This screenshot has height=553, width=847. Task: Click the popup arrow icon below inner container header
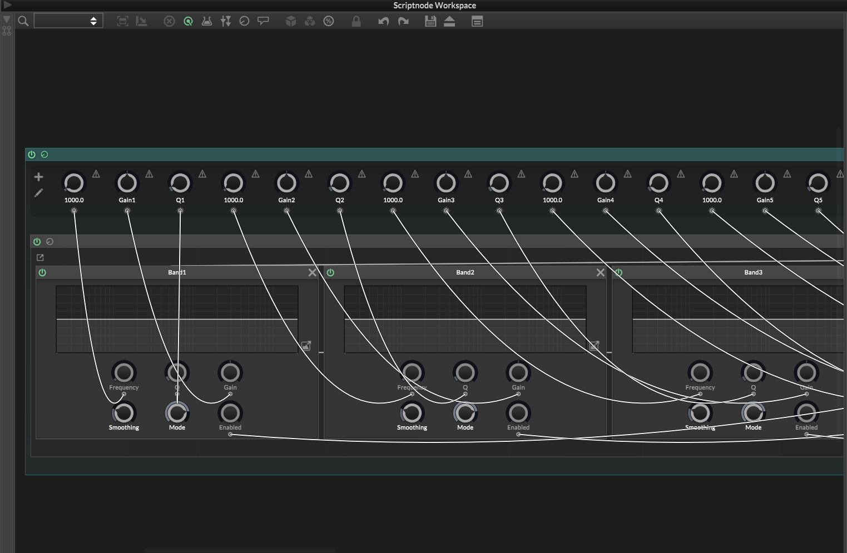point(40,257)
